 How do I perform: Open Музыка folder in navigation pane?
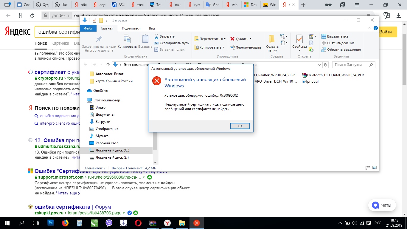102,136
